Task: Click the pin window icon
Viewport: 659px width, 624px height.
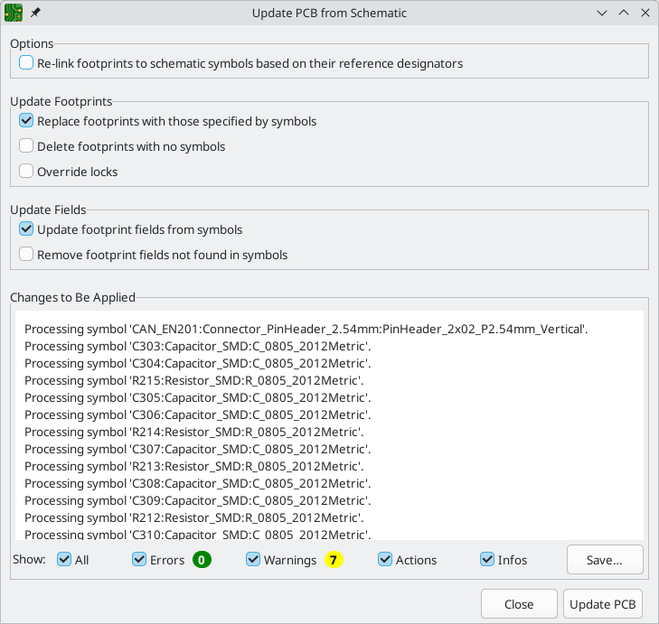Action: click(35, 14)
